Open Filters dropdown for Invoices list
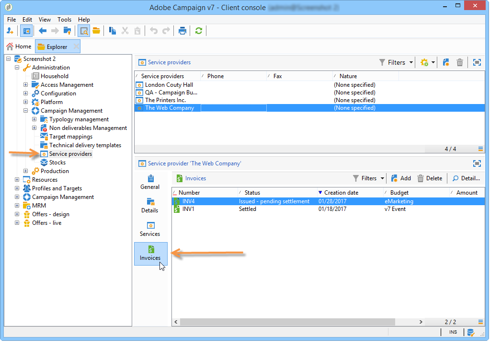501x349 pixels. 368,178
